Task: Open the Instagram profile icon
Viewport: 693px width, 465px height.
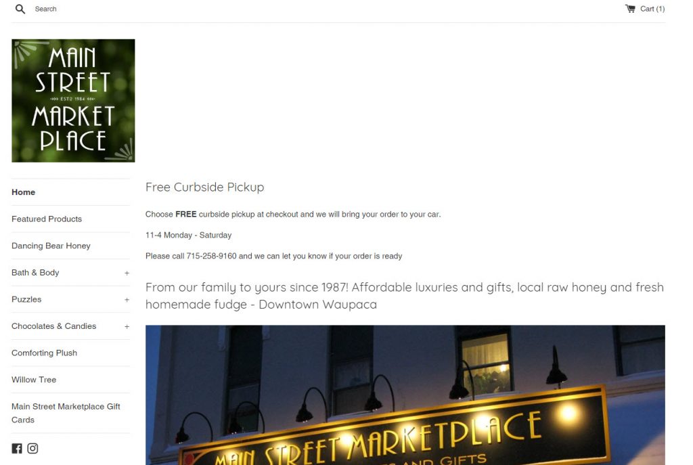Action: click(32, 449)
